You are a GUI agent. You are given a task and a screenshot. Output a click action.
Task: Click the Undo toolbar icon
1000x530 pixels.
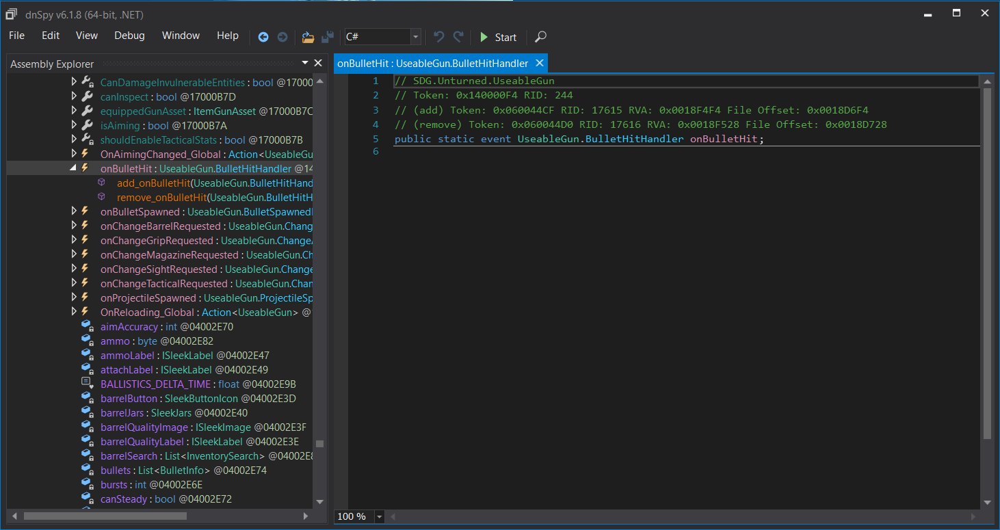pos(439,37)
